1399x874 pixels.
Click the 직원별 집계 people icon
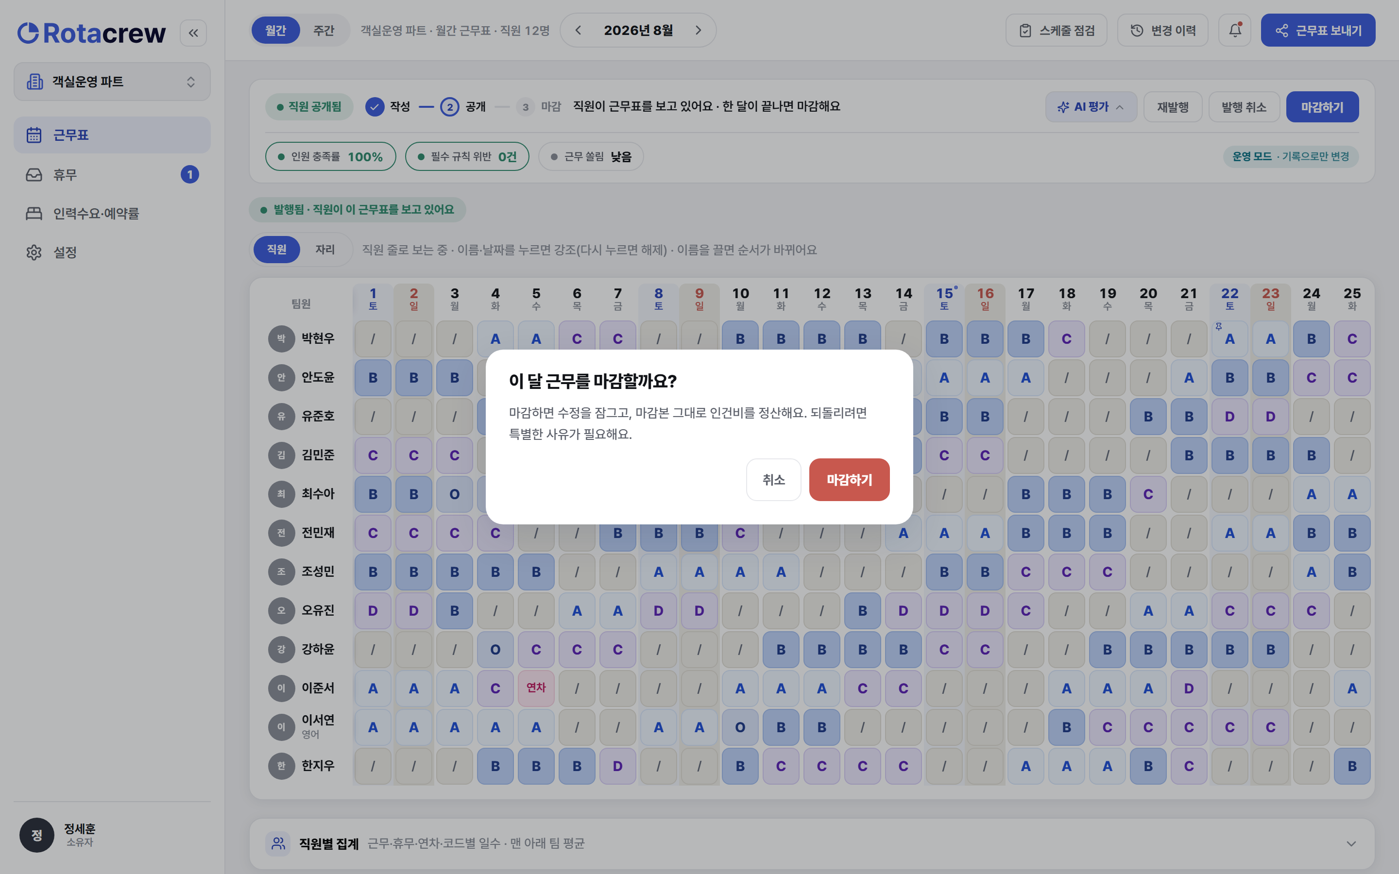point(278,843)
